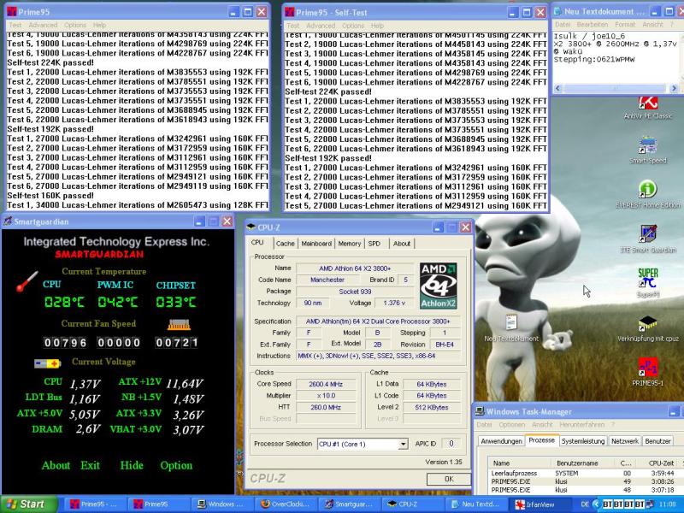
Task: Switch to Anwendungen tab in Task-Manager
Action: tap(501, 441)
